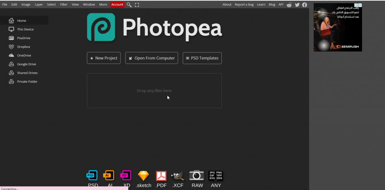Click the Photopea spiral logo
Screen dimensions: 385x190
[x=101, y=27]
